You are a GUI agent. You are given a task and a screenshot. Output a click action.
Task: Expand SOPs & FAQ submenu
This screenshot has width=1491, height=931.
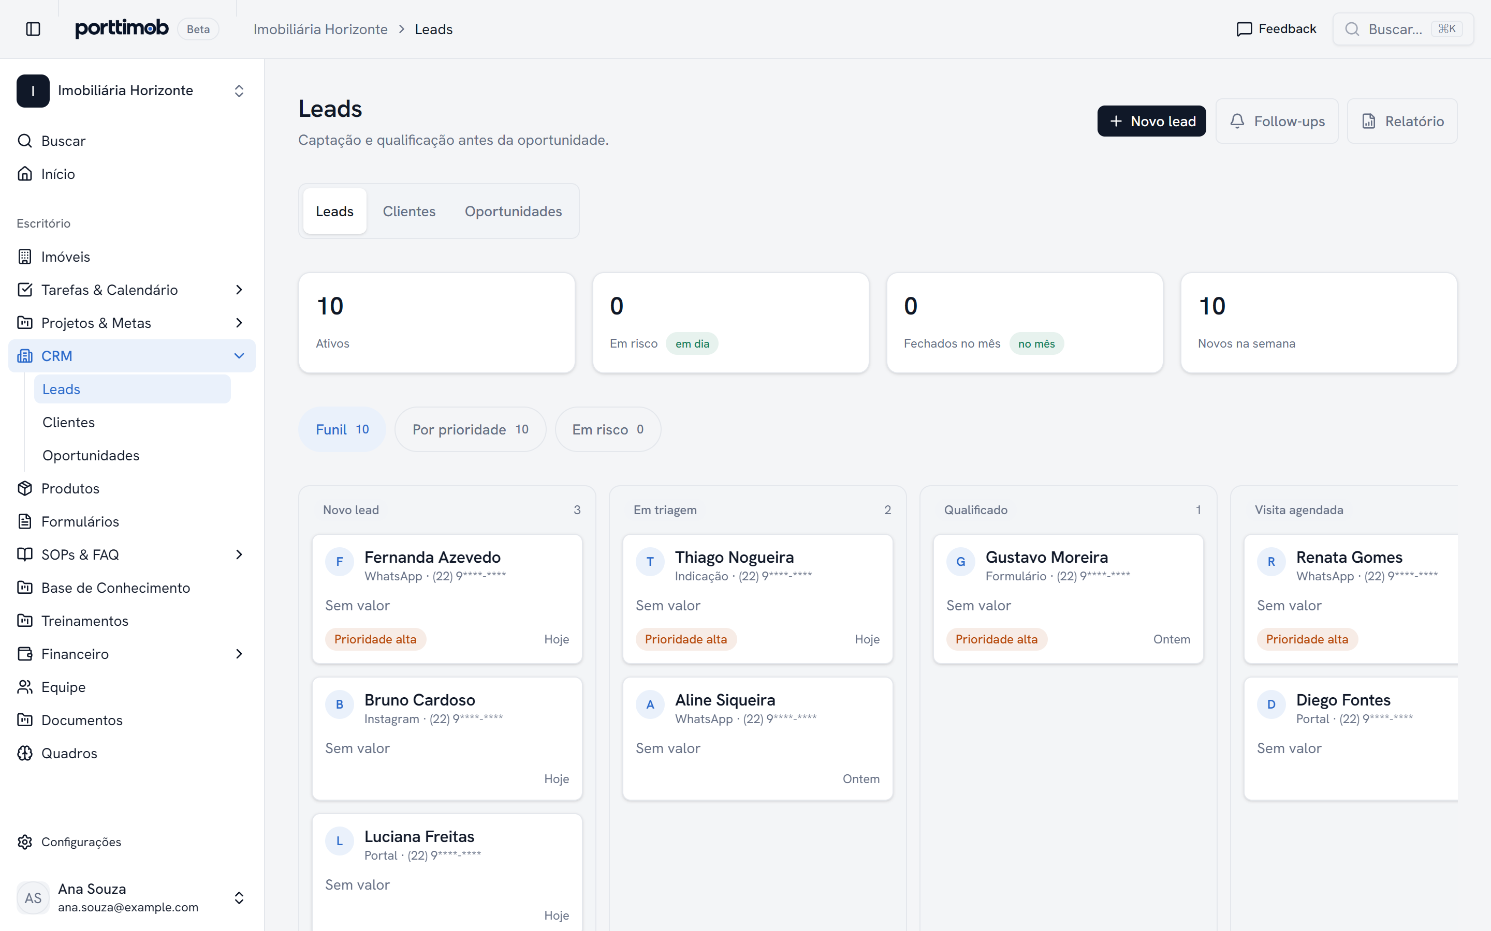point(239,555)
